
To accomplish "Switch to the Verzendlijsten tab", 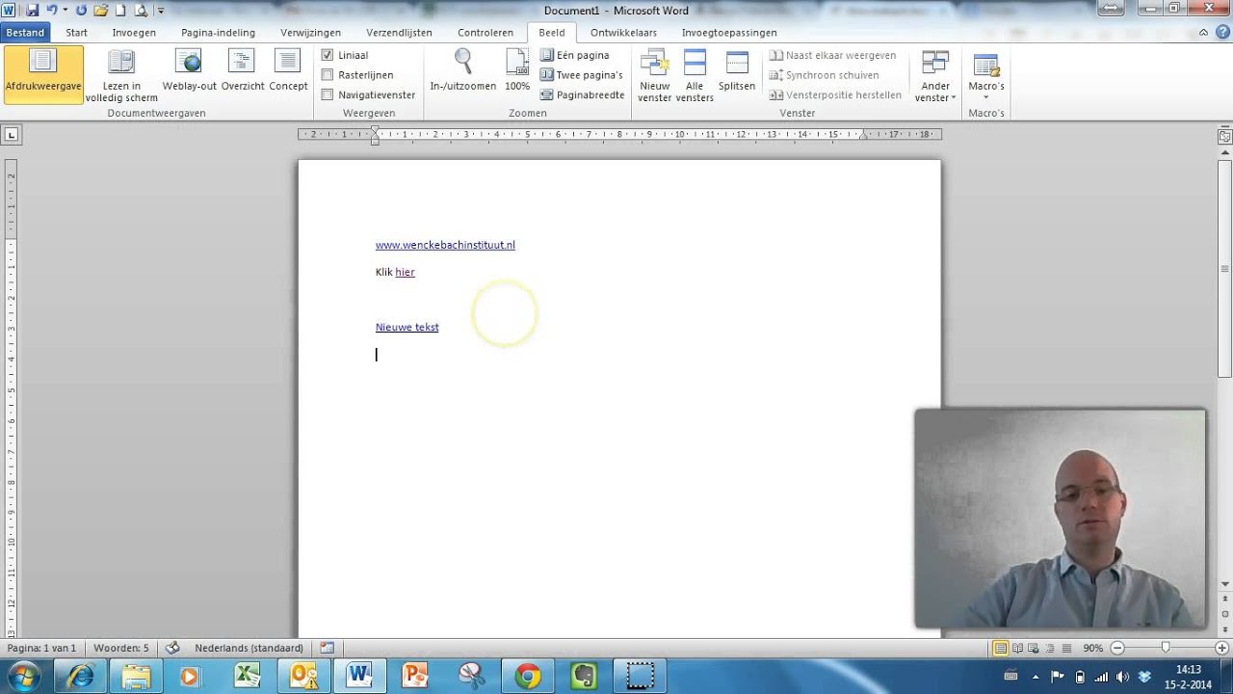I will click(399, 32).
